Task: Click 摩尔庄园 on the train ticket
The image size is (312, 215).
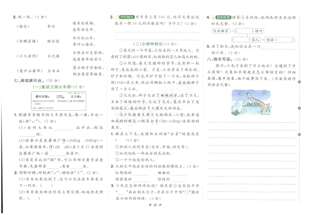Action: tap(42, 97)
